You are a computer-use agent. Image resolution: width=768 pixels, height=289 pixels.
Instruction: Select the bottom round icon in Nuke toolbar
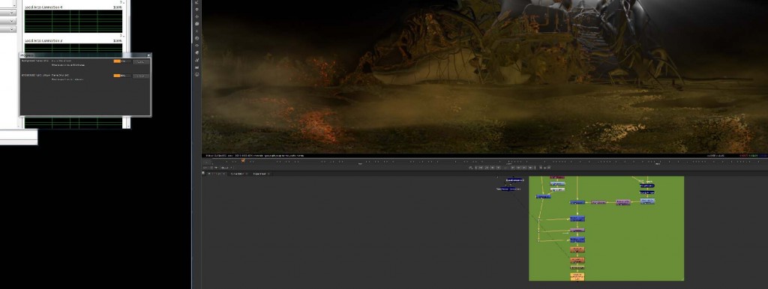tap(197, 74)
